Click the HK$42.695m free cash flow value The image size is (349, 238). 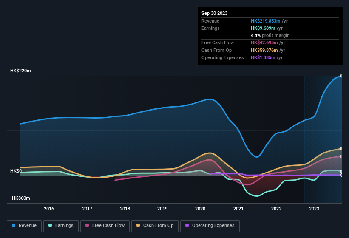coord(264,42)
